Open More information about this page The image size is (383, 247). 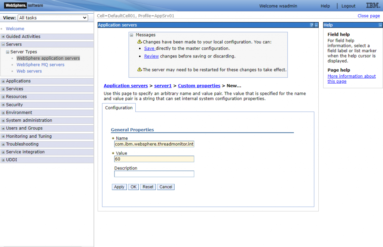click(352, 79)
